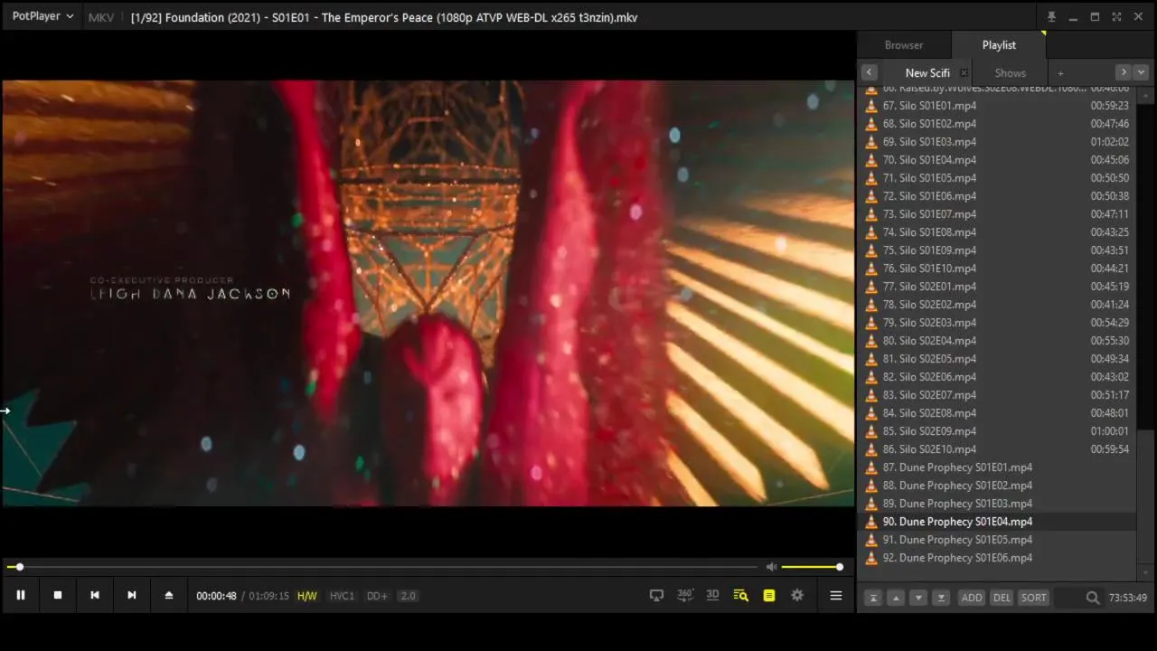1157x651 pixels.
Task: Skip to the next file
Action: [132, 595]
